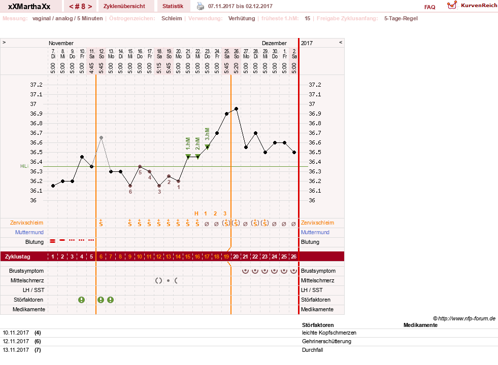Click the 3.hM green triangle marker

pyautogui.click(x=208, y=147)
